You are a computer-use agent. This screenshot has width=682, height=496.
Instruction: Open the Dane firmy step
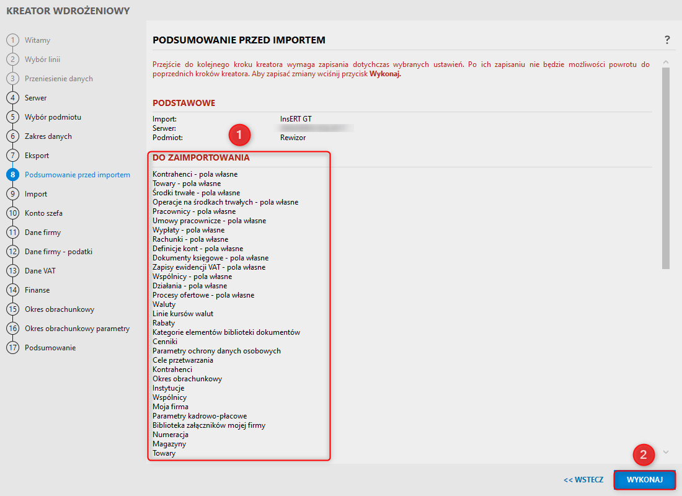[x=42, y=232]
